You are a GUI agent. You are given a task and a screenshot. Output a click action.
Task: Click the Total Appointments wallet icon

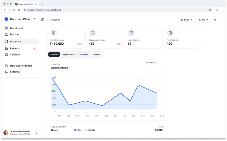click(92, 33)
